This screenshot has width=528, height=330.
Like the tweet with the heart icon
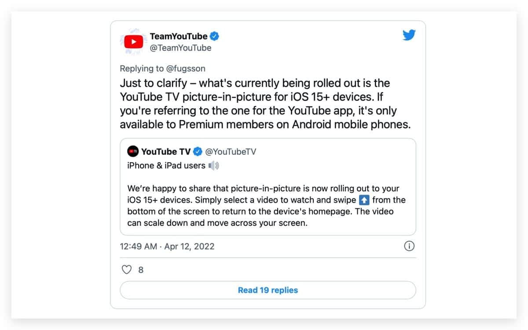pos(127,269)
